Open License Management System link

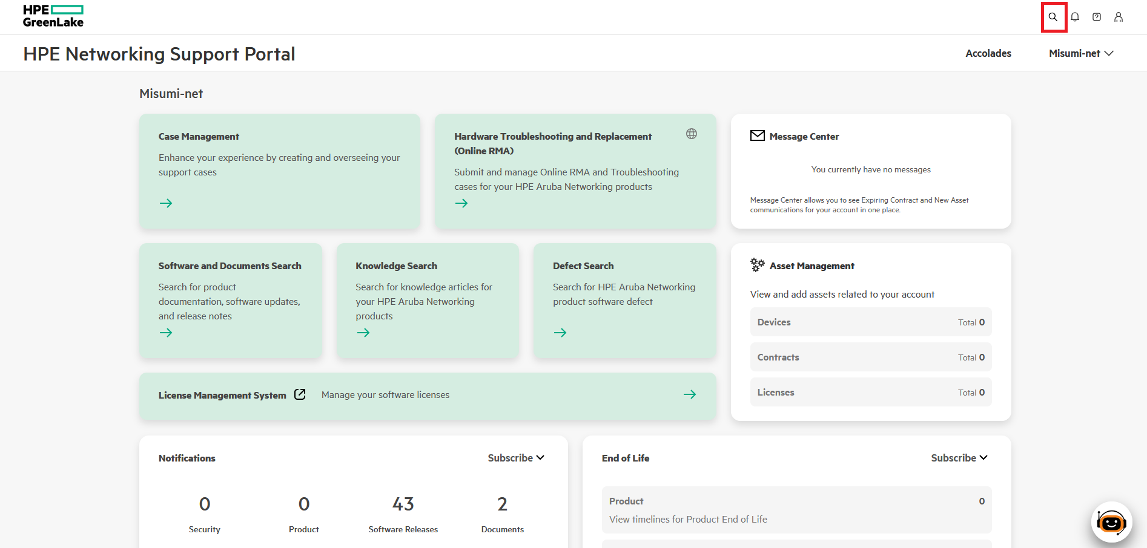pos(222,396)
